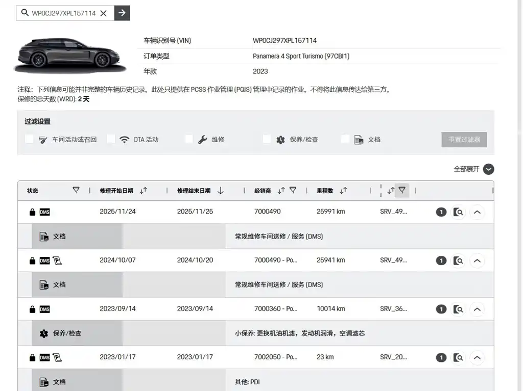Select the 23 km mileage cell
Viewport: 523px width, 391px height.
click(x=325, y=357)
